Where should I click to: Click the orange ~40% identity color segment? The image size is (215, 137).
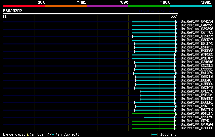coord(66,6)
